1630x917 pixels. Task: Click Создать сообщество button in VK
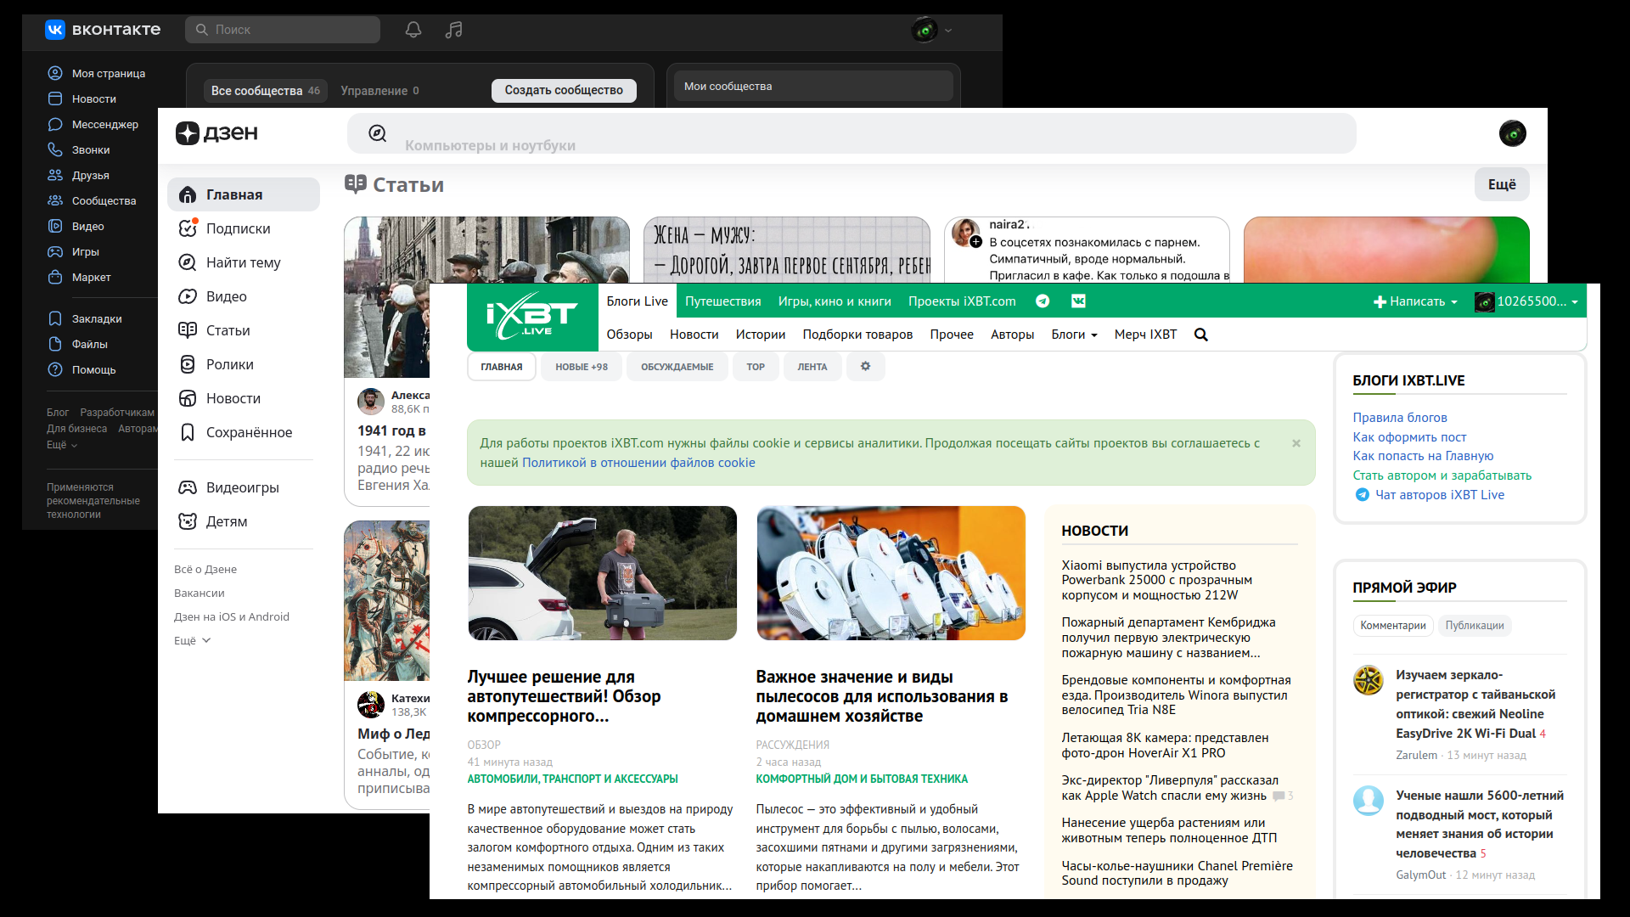(x=564, y=91)
